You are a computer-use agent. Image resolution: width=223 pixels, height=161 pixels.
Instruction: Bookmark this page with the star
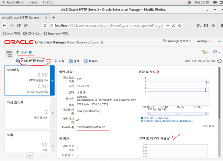179,26
